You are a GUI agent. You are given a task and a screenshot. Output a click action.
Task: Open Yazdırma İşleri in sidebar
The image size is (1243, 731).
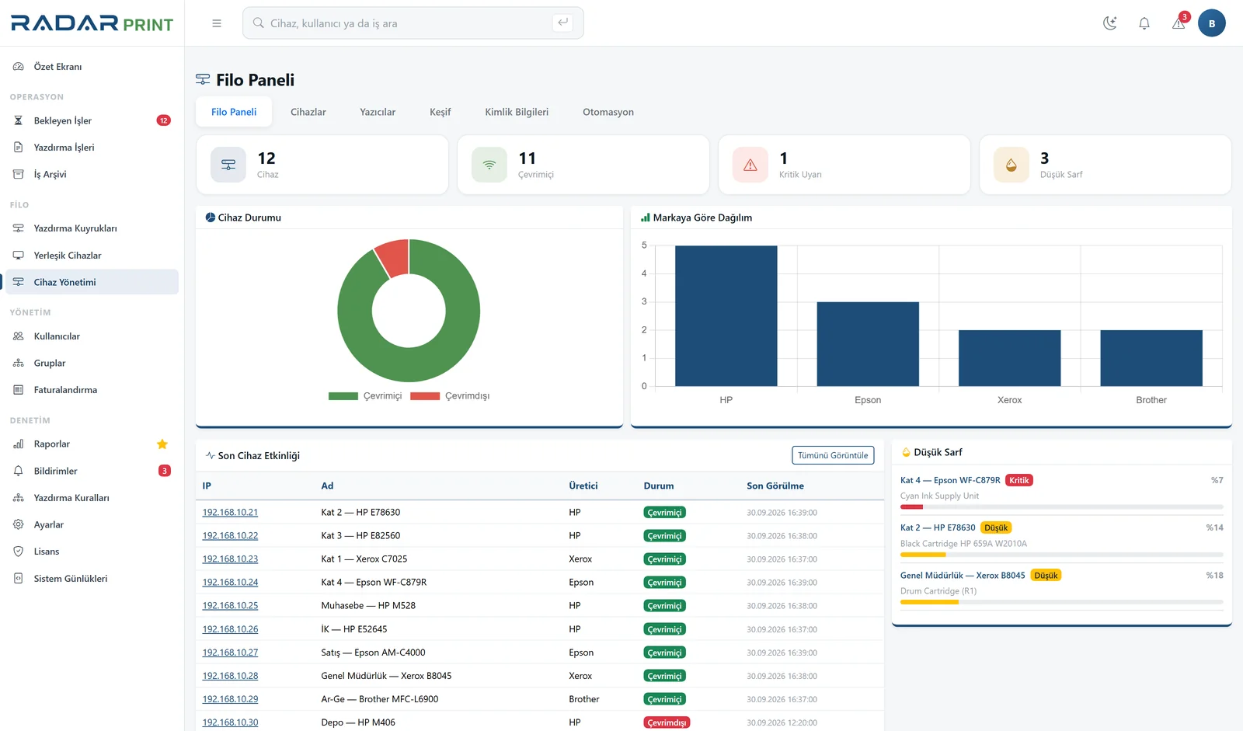(92, 148)
